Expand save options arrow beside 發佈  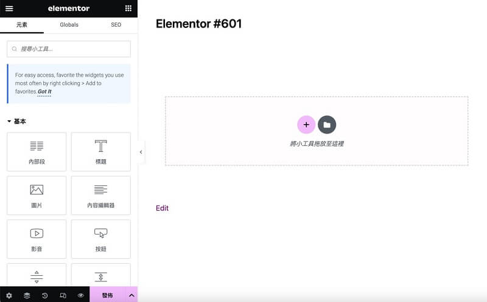(131, 295)
